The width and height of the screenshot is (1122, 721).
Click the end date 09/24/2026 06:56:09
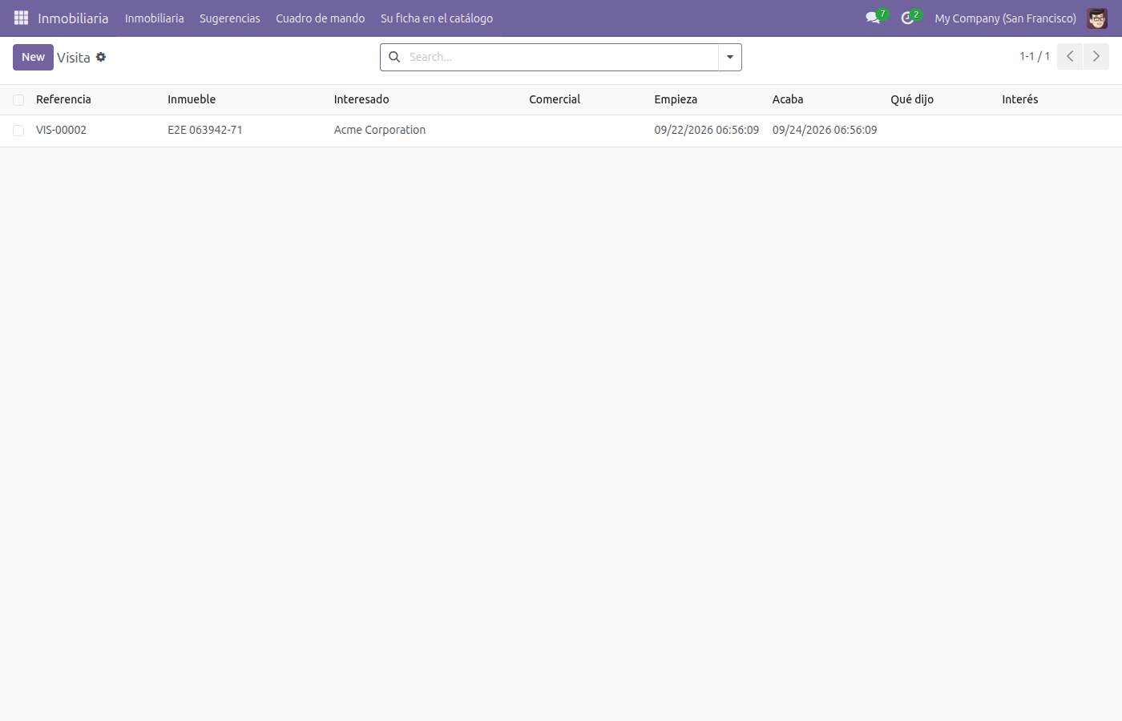click(x=825, y=130)
